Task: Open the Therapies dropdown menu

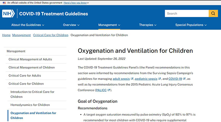Action: (148, 25)
